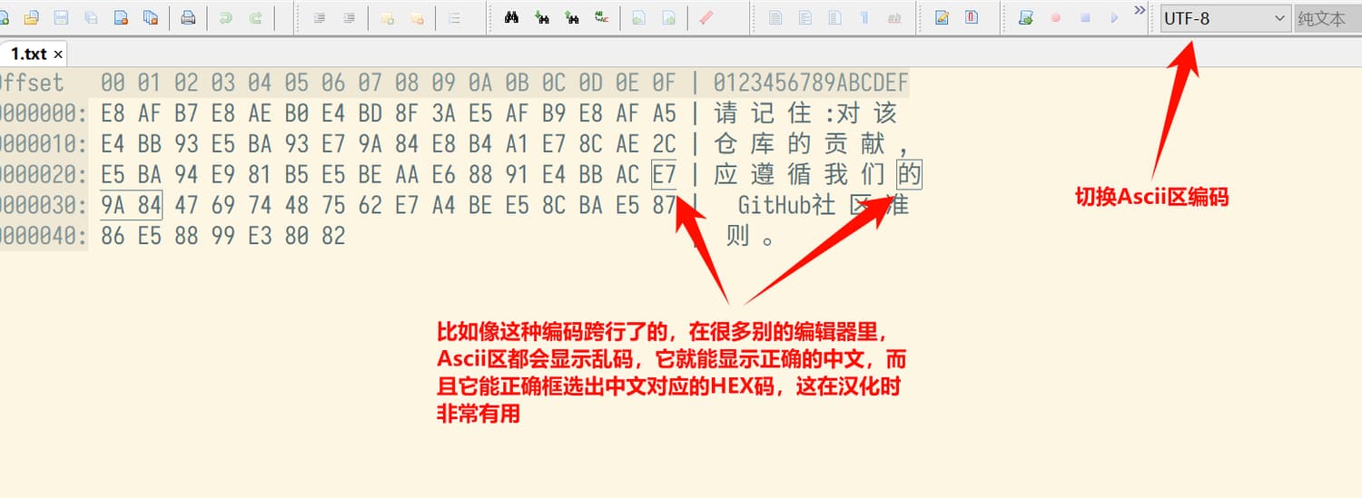The width and height of the screenshot is (1362, 498).
Task: Stop macro recording with square icon
Action: [x=1085, y=17]
